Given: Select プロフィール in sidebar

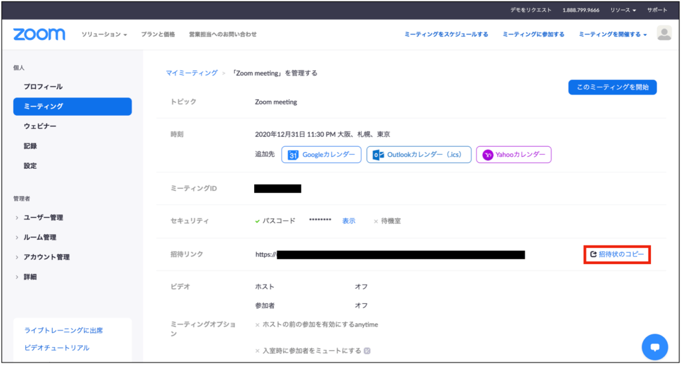Looking at the screenshot, I should tap(43, 87).
